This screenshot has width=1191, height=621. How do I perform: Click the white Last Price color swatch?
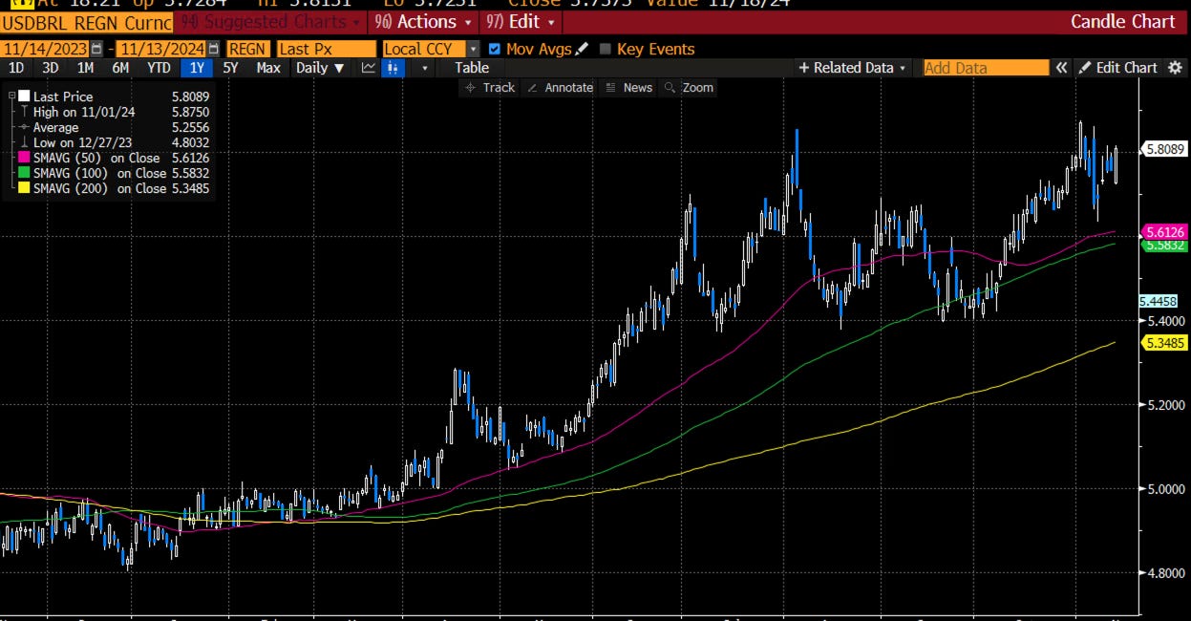pyautogui.click(x=24, y=96)
